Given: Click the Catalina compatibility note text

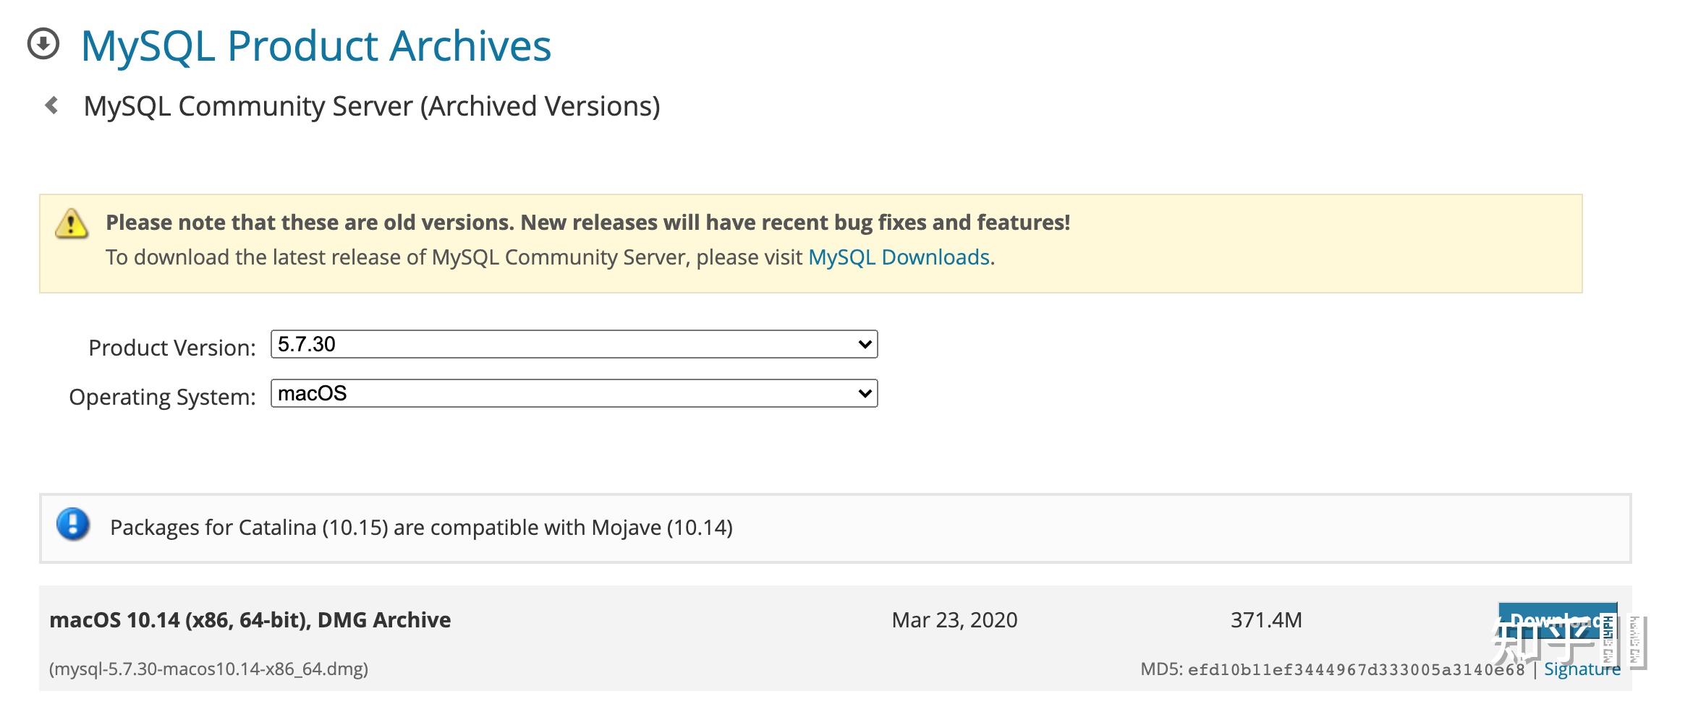Looking at the screenshot, I should [421, 528].
